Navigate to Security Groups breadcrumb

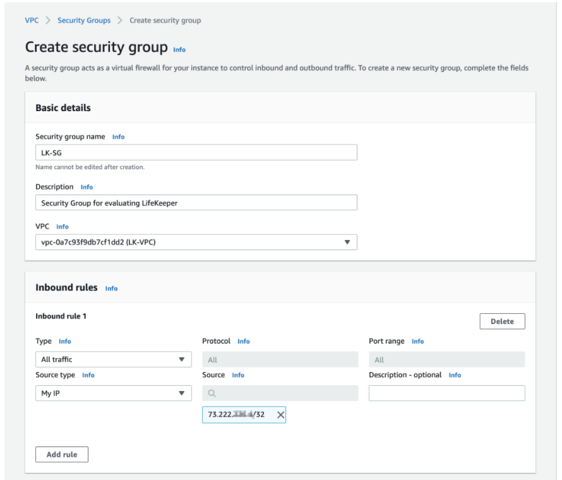[84, 20]
